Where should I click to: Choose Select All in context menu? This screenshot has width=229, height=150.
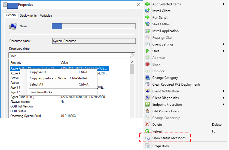coord(59,84)
